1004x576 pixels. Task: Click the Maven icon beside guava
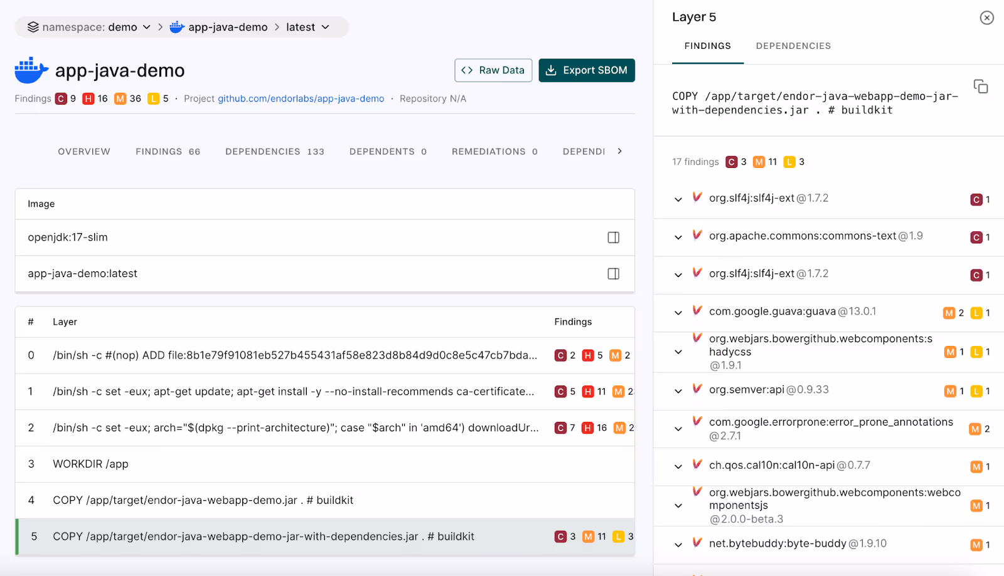pos(697,310)
